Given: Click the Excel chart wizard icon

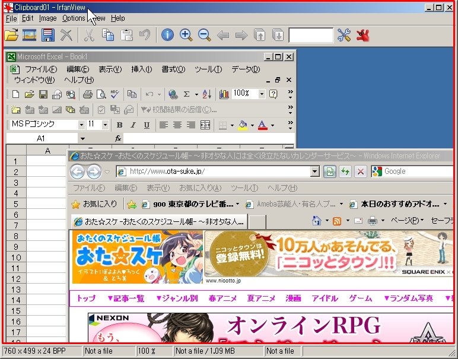Looking at the screenshot, I should 224,94.
